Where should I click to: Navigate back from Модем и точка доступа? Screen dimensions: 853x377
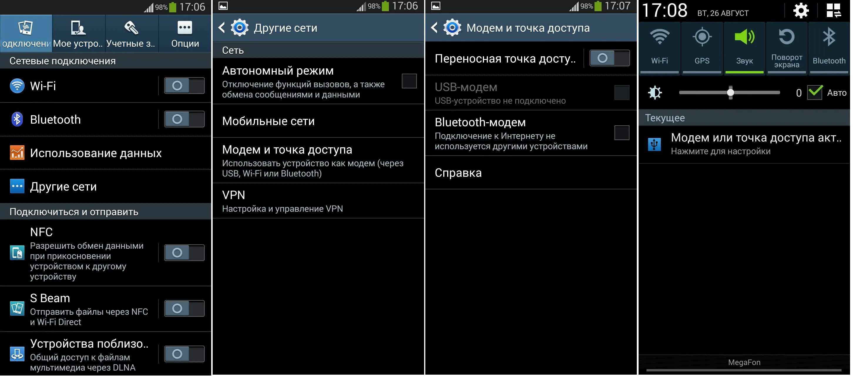pos(435,26)
